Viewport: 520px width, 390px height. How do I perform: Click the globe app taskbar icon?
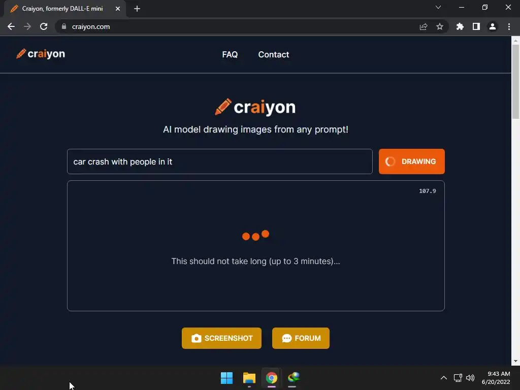(x=294, y=378)
